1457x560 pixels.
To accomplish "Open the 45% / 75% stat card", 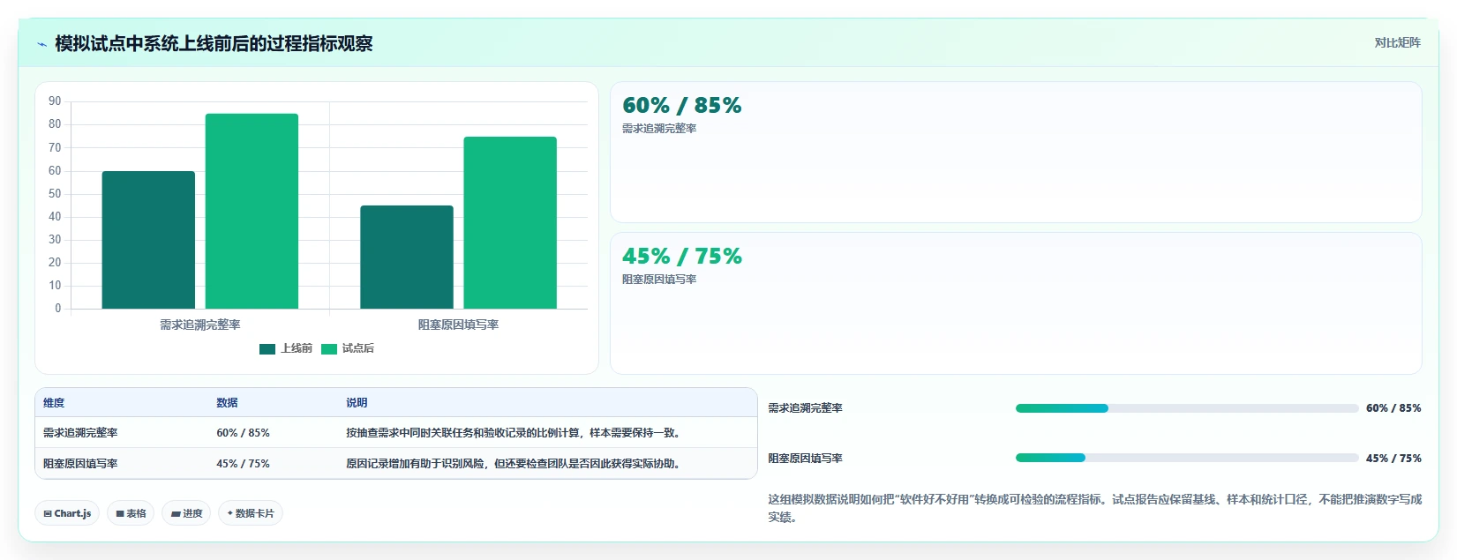I will coord(1016,303).
